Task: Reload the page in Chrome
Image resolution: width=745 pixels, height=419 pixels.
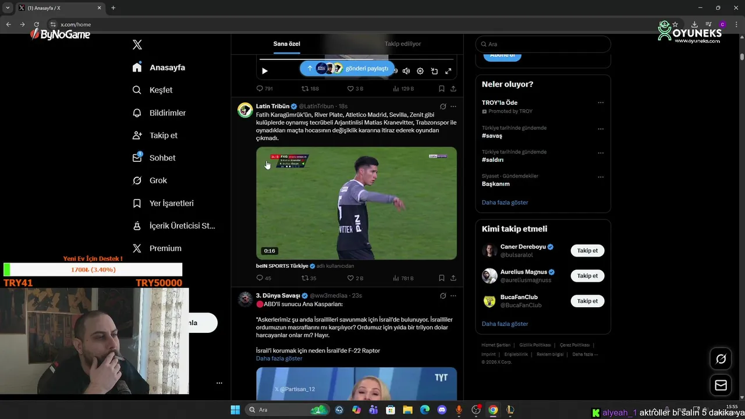Action: click(x=36, y=24)
